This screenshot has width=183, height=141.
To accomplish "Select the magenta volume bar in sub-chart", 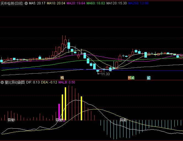I will click(59, 112).
